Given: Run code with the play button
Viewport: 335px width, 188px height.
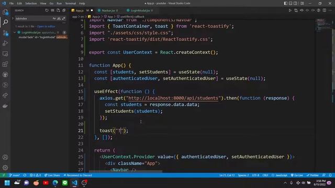Looking at the screenshot, I should coord(290,10).
